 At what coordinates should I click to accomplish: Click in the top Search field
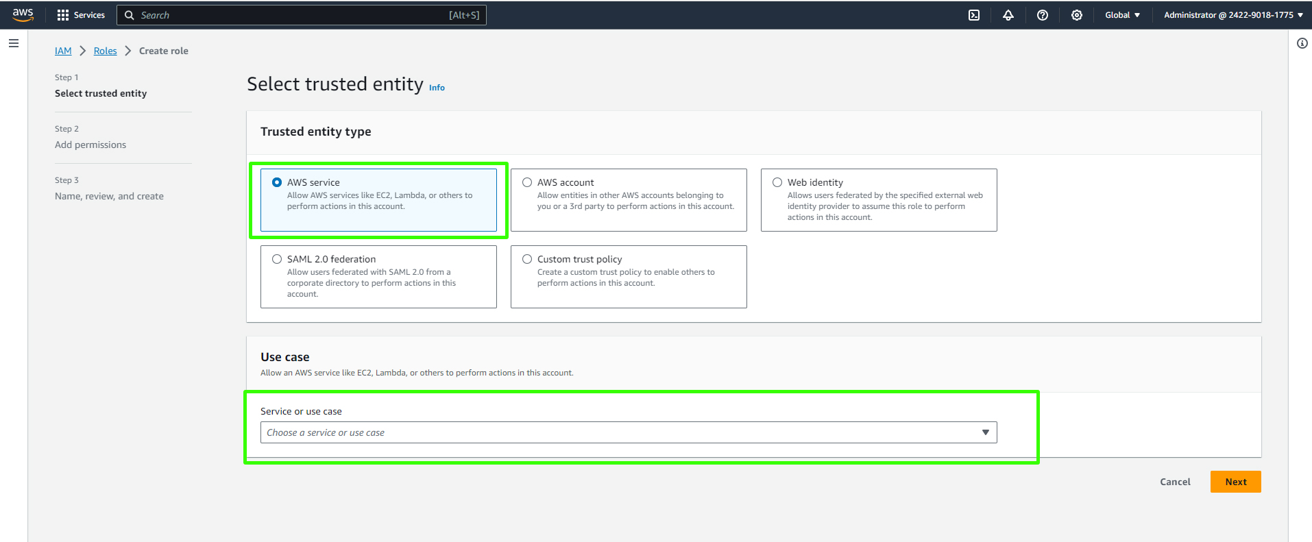point(302,15)
